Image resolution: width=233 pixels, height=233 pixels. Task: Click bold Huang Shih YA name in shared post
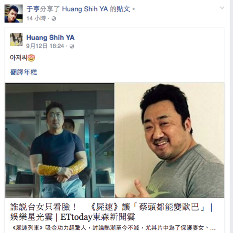coord(50,37)
